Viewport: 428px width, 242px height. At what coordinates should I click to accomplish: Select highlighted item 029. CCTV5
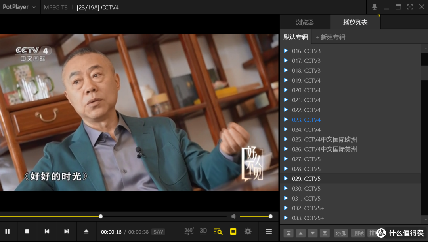point(350,179)
